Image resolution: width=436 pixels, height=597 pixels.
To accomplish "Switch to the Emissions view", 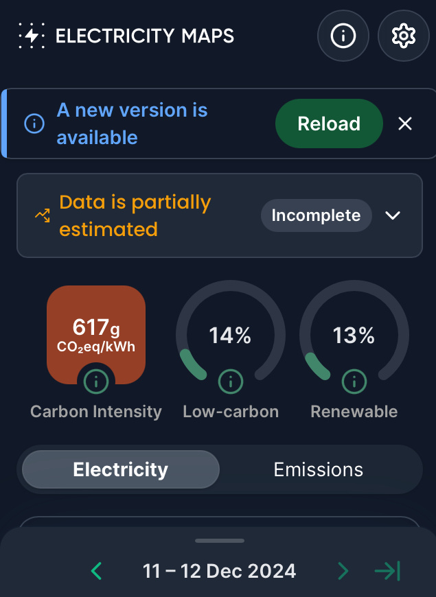I will click(x=318, y=469).
